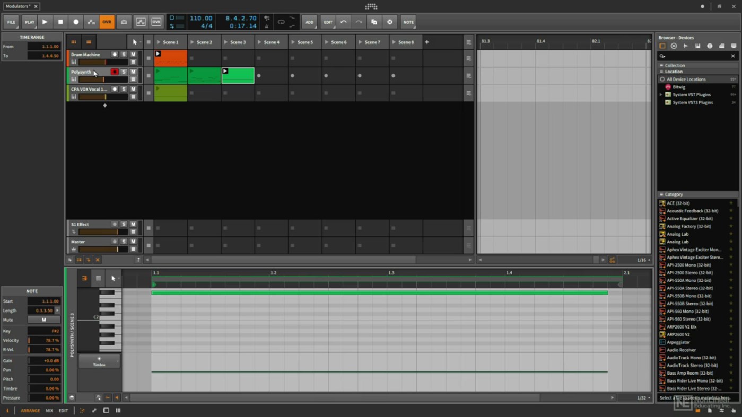Select the pointer tool in the note editor
The width and height of the screenshot is (742, 417).
(112, 278)
